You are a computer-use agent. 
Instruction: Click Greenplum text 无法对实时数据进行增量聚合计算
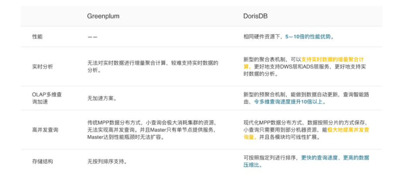(x=128, y=63)
